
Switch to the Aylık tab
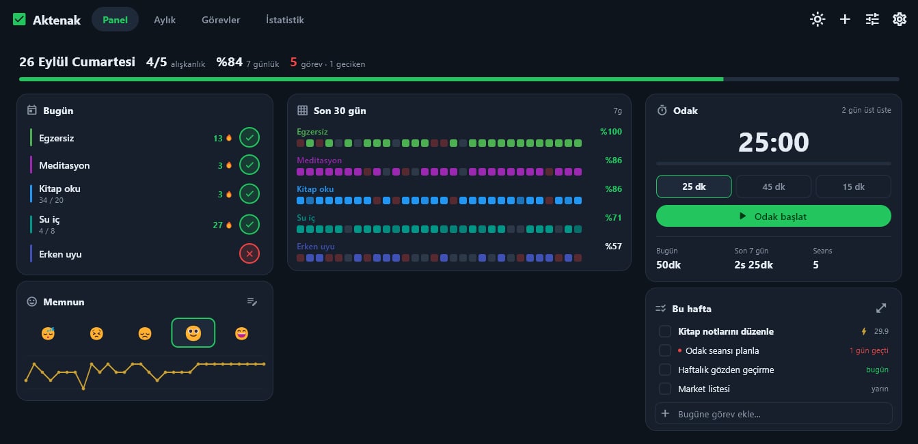[x=165, y=20]
